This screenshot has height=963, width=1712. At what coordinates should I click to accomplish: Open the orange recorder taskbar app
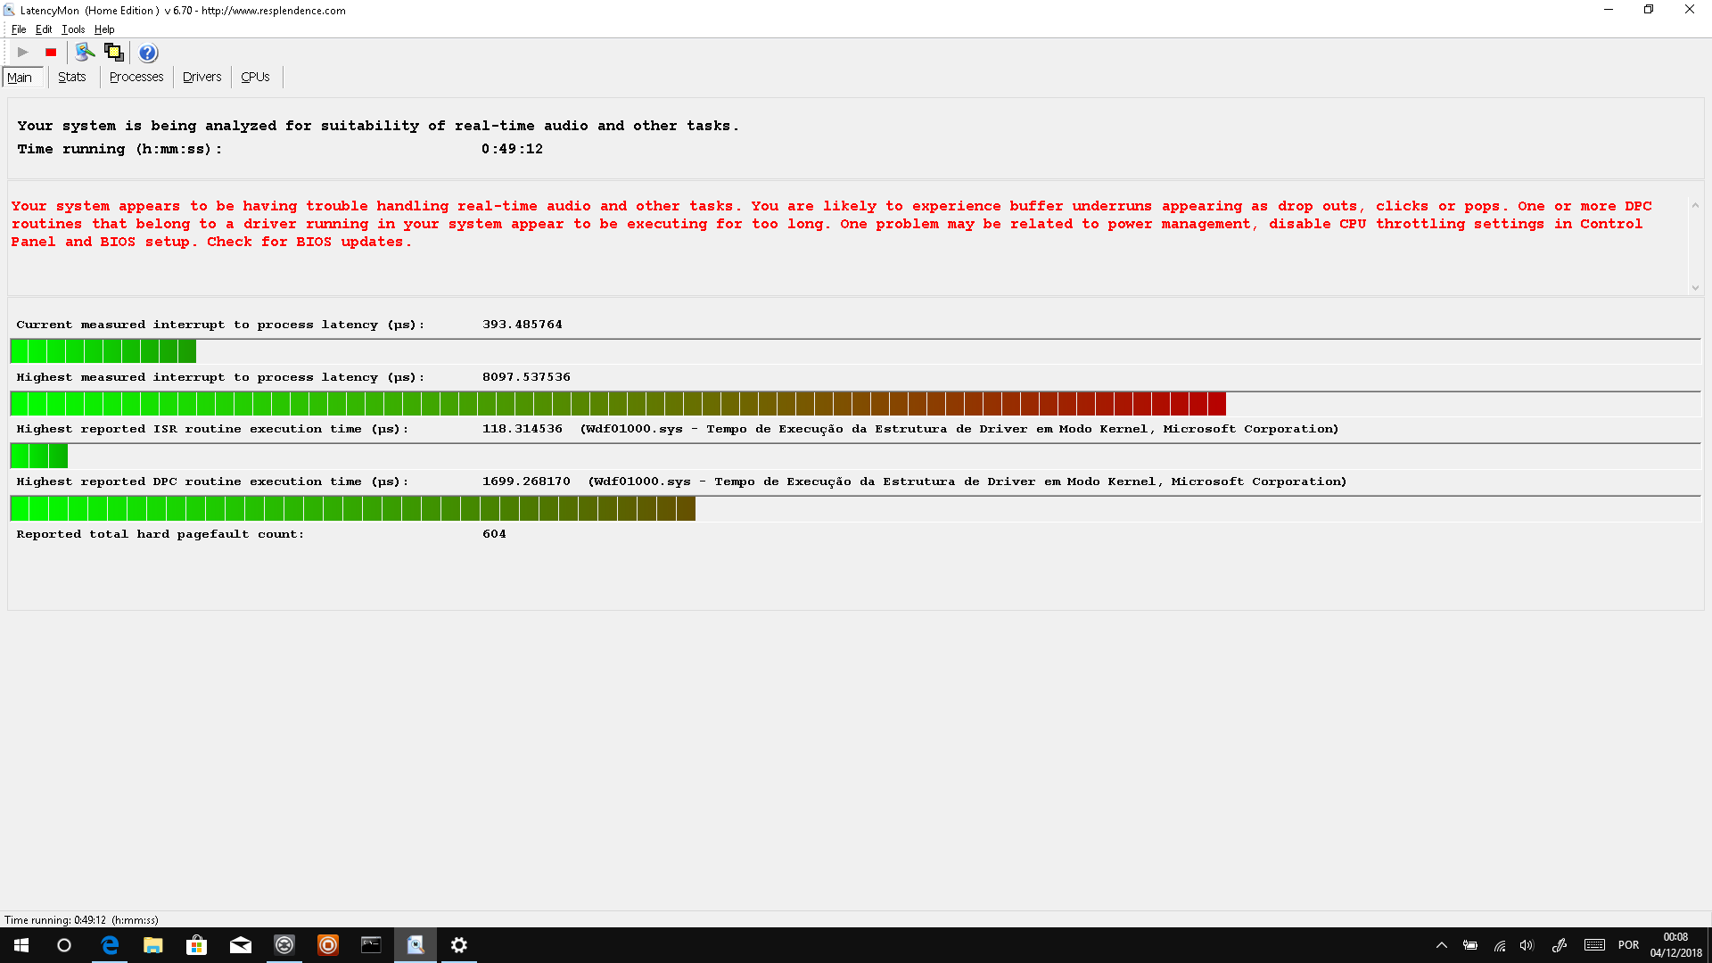tap(328, 945)
